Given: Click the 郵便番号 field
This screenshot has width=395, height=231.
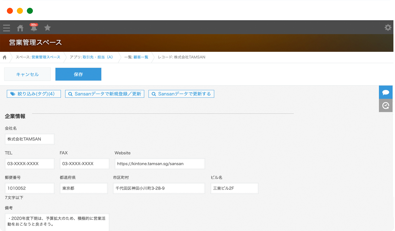Looking at the screenshot, I should pyautogui.click(x=30, y=188).
